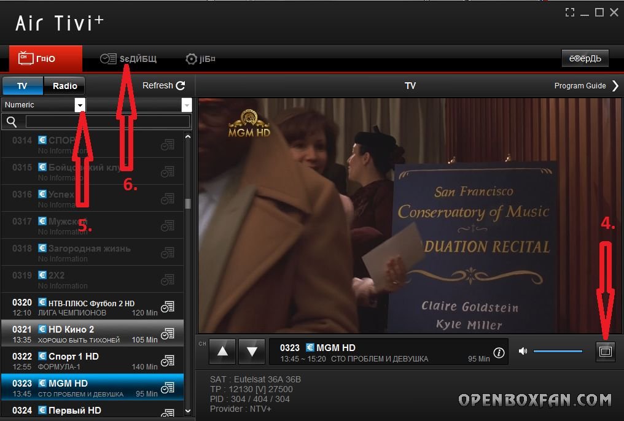
Task: Open the gear settings tab
Action: [x=200, y=59]
